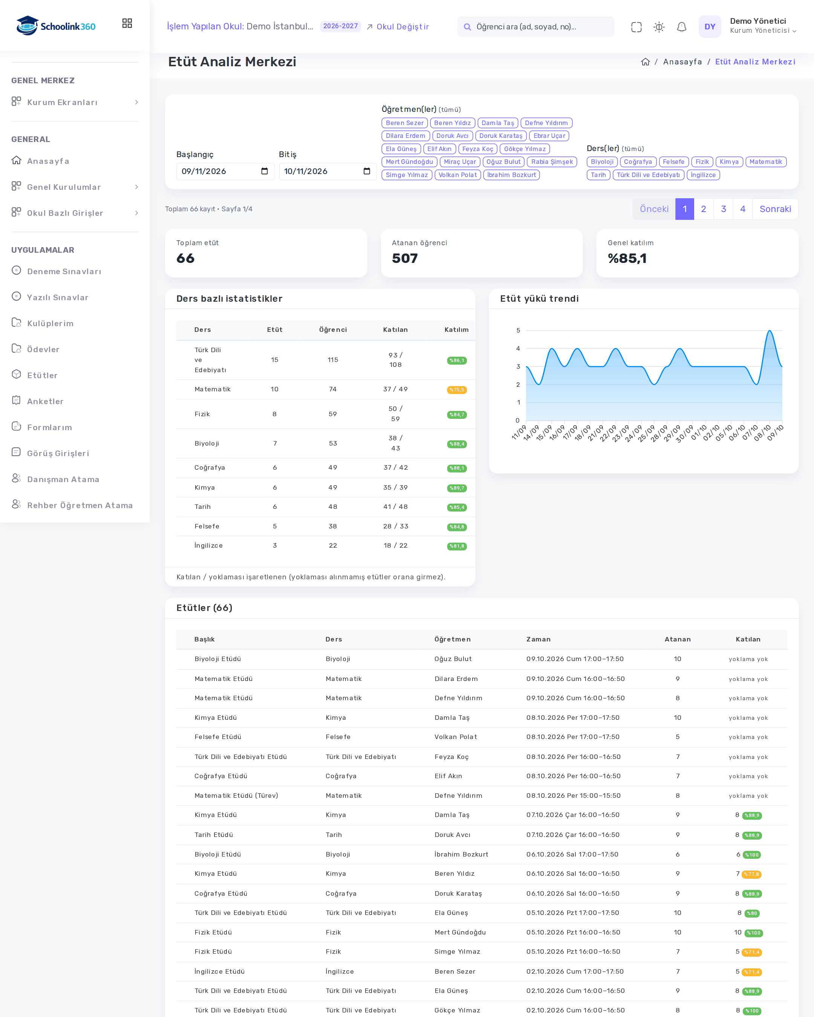The image size is (814, 1017).
Task: Go to Etütler in sidebar
Action: (x=43, y=375)
